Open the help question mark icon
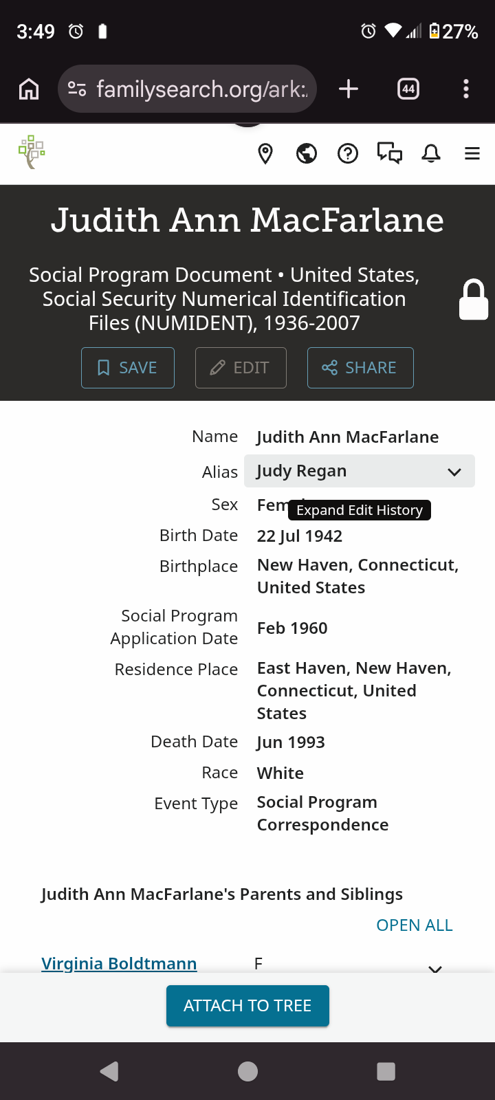Viewport: 495px width, 1100px height. [348, 153]
